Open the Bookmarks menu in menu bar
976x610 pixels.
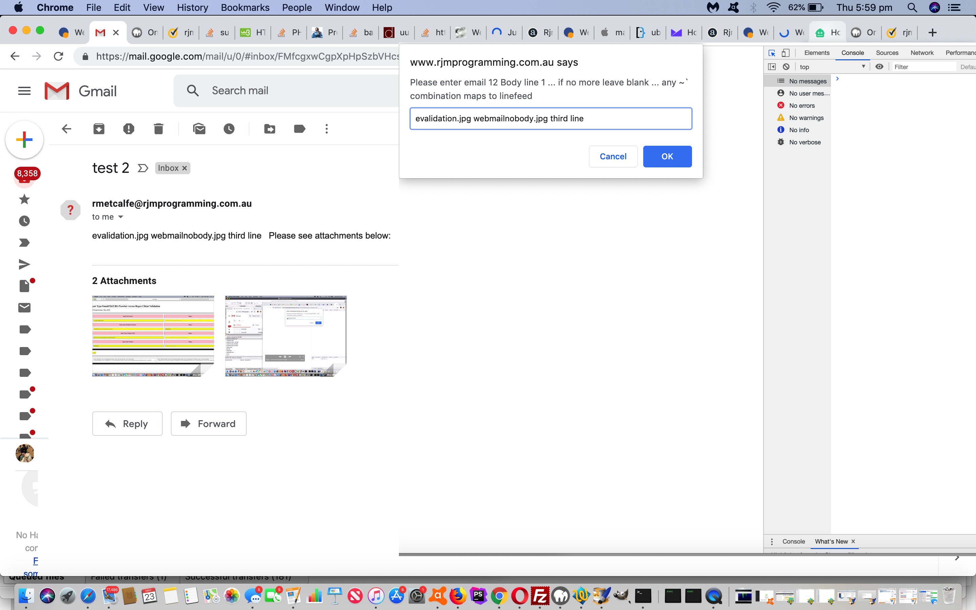[x=245, y=8]
